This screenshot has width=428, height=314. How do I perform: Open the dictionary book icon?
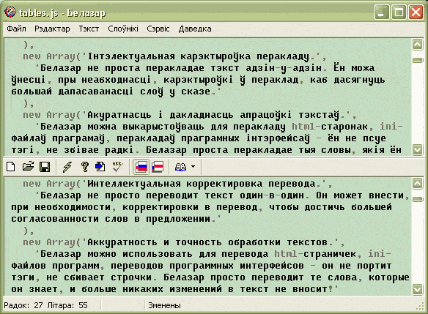(180, 167)
